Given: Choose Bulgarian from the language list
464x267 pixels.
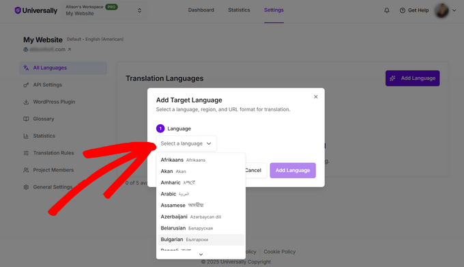Looking at the screenshot, I should tap(201, 240).
